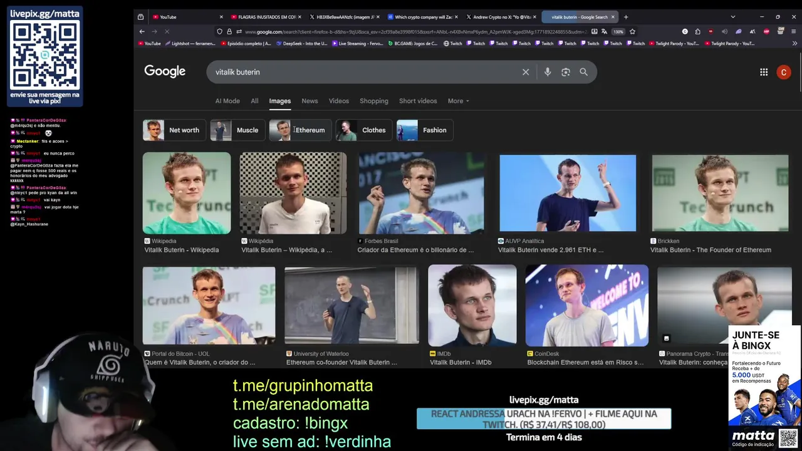Filter images by Muscle chip
The width and height of the screenshot is (802, 451).
(x=237, y=130)
